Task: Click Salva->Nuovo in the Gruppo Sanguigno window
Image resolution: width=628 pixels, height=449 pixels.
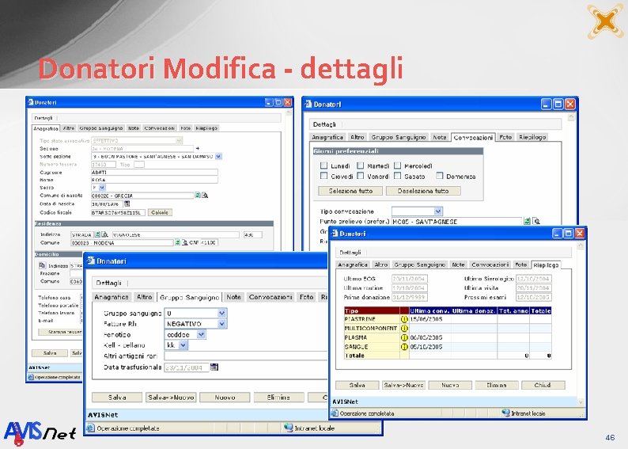Action: point(171,398)
